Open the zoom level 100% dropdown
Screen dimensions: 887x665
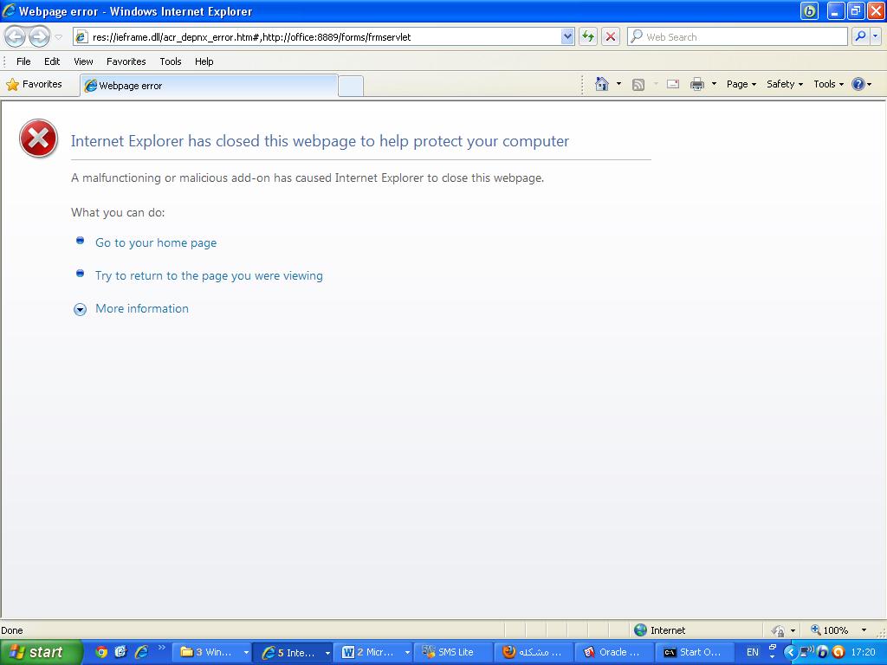pos(863,630)
